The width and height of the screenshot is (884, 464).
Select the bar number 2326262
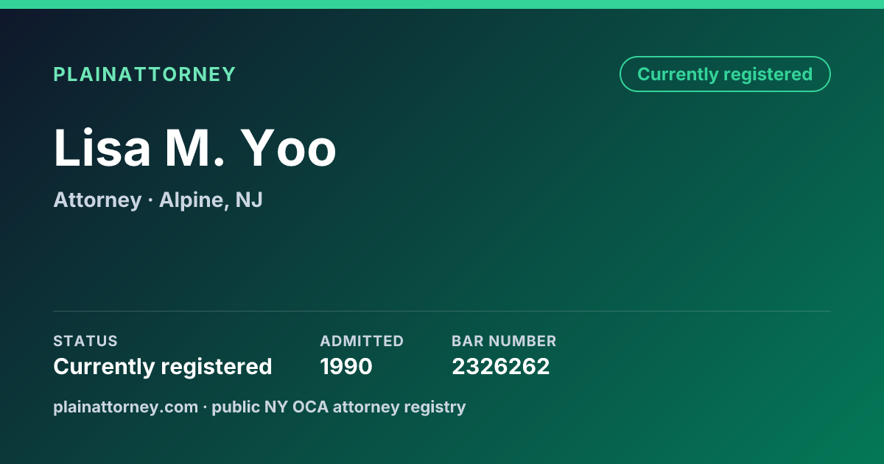point(501,366)
